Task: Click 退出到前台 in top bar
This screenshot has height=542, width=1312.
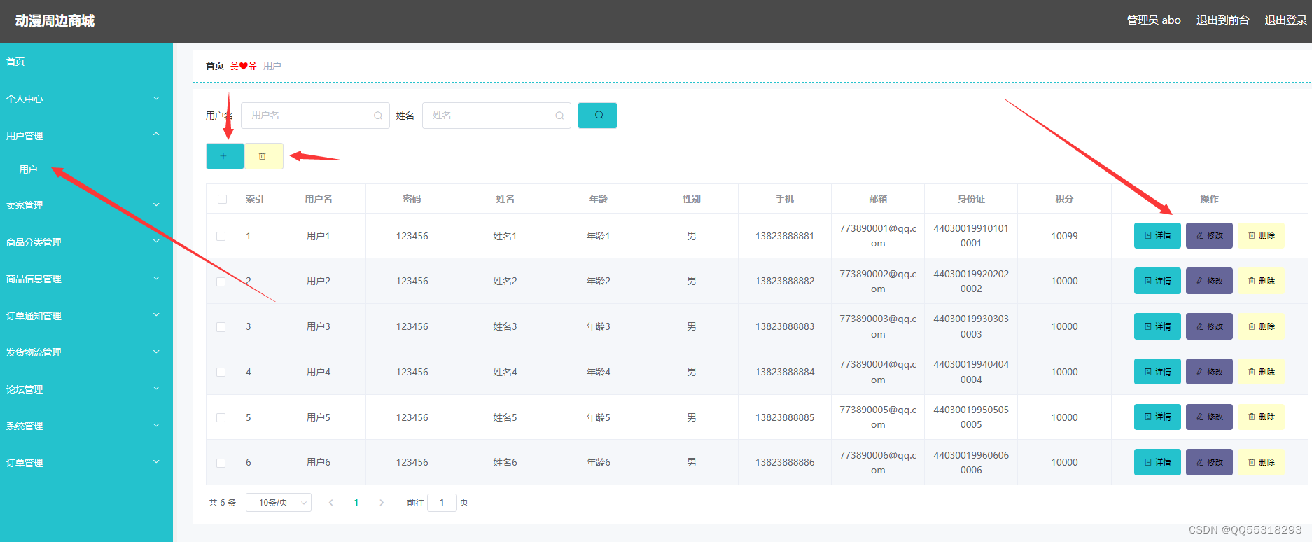Action: tap(1222, 20)
